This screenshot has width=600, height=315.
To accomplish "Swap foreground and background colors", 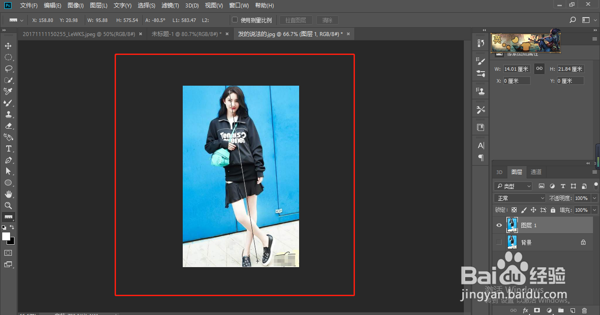I will (x=12, y=227).
